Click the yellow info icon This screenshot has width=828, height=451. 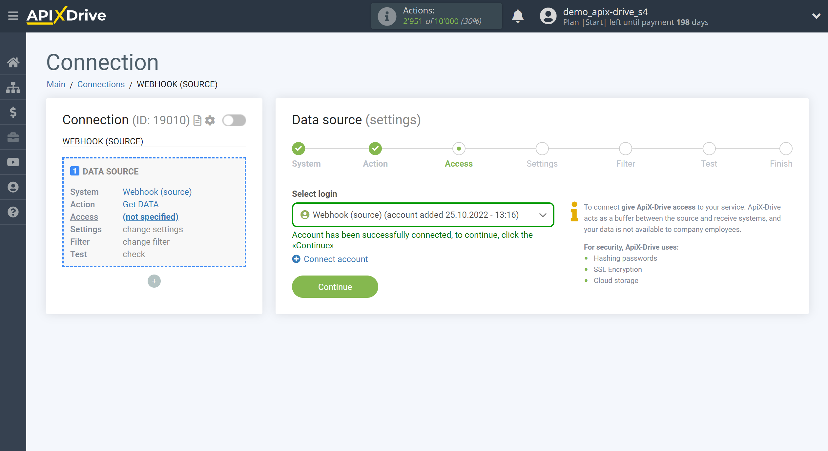coord(574,212)
